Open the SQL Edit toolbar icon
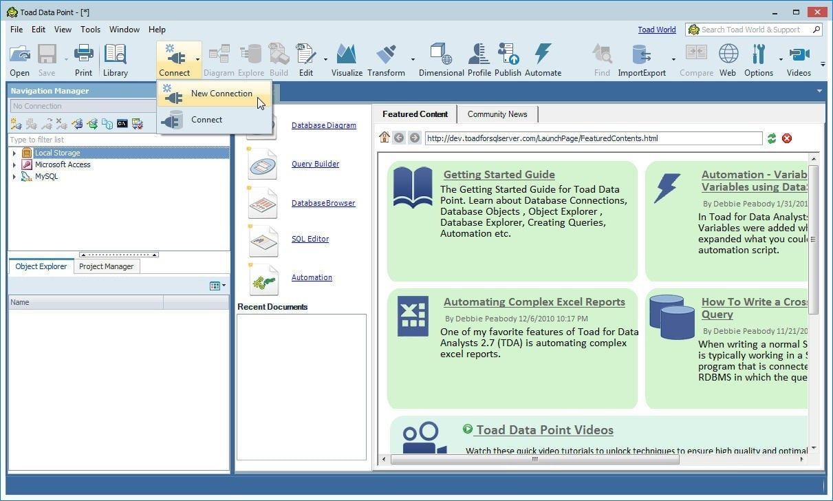The height and width of the screenshot is (501, 833). [305, 54]
